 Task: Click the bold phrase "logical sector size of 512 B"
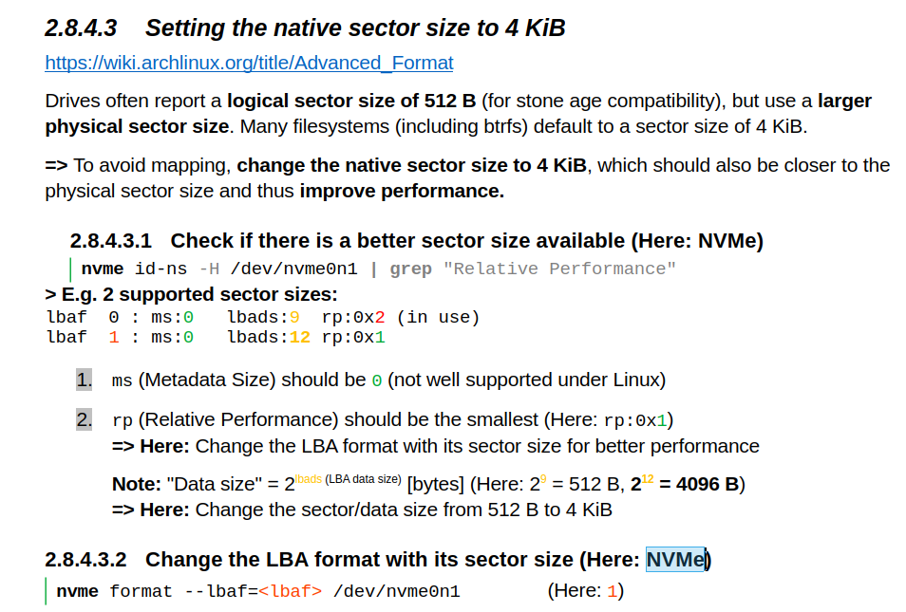(x=351, y=101)
